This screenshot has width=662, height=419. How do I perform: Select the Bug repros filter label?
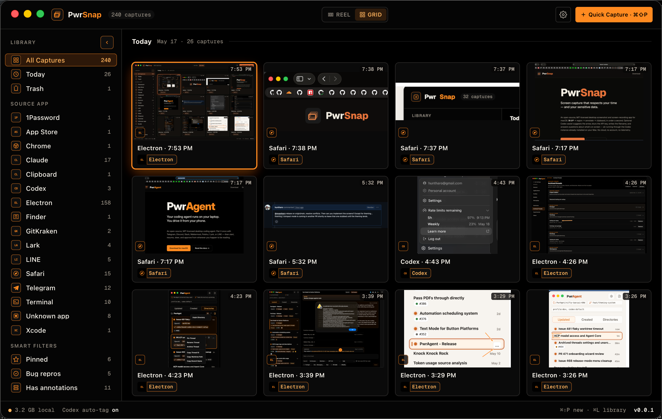[x=43, y=374]
